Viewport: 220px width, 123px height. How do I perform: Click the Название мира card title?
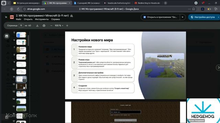85,47
